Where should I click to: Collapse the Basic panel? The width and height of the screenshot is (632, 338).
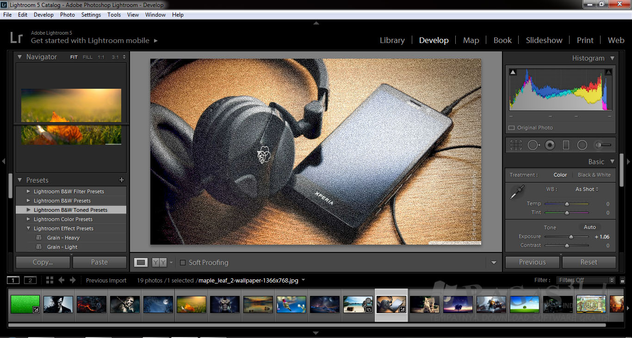coord(612,161)
